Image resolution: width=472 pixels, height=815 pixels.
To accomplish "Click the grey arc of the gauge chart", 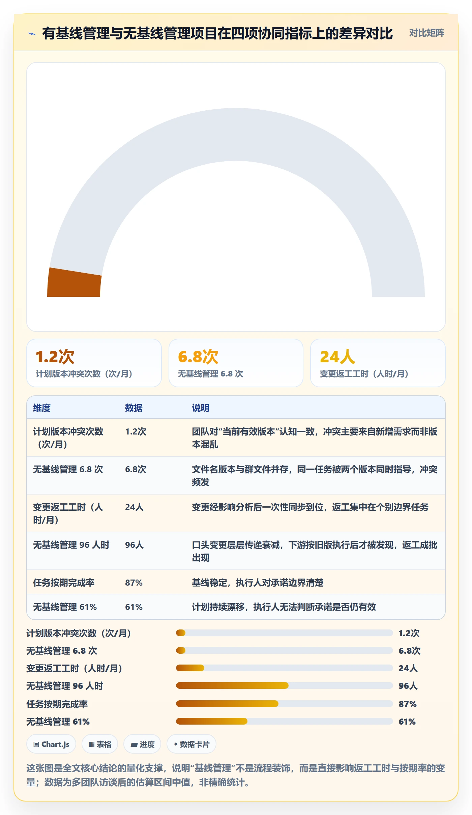I will click(x=236, y=135).
